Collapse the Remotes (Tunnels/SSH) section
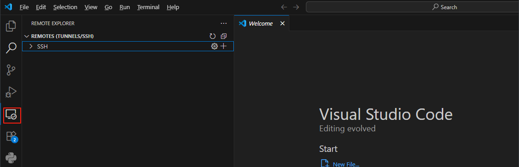The width and height of the screenshot is (519, 167). click(x=27, y=36)
